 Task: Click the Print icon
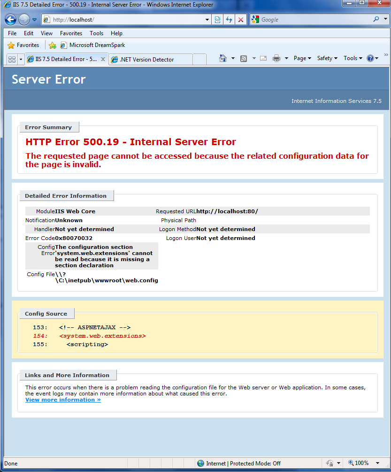(276, 58)
